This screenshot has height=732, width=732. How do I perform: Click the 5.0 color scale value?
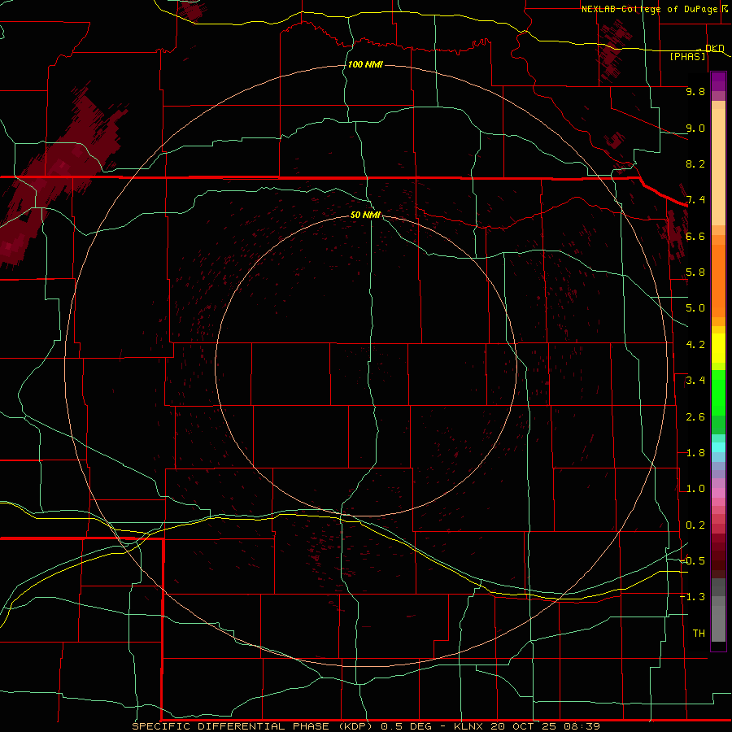[695, 308]
